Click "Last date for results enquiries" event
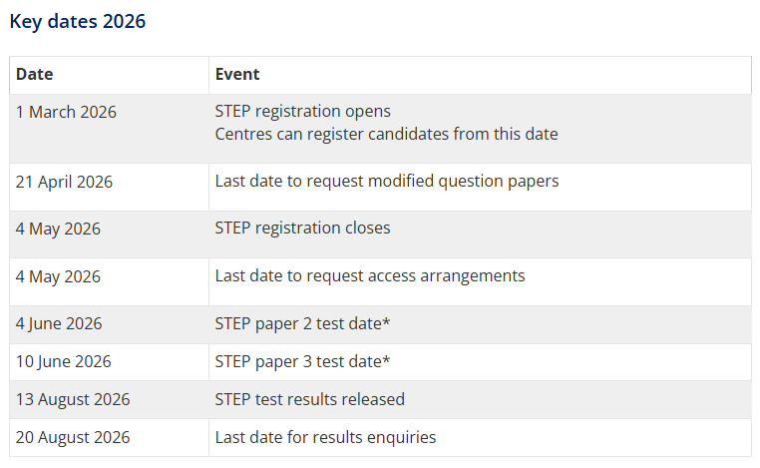The width and height of the screenshot is (760, 468). tap(325, 437)
